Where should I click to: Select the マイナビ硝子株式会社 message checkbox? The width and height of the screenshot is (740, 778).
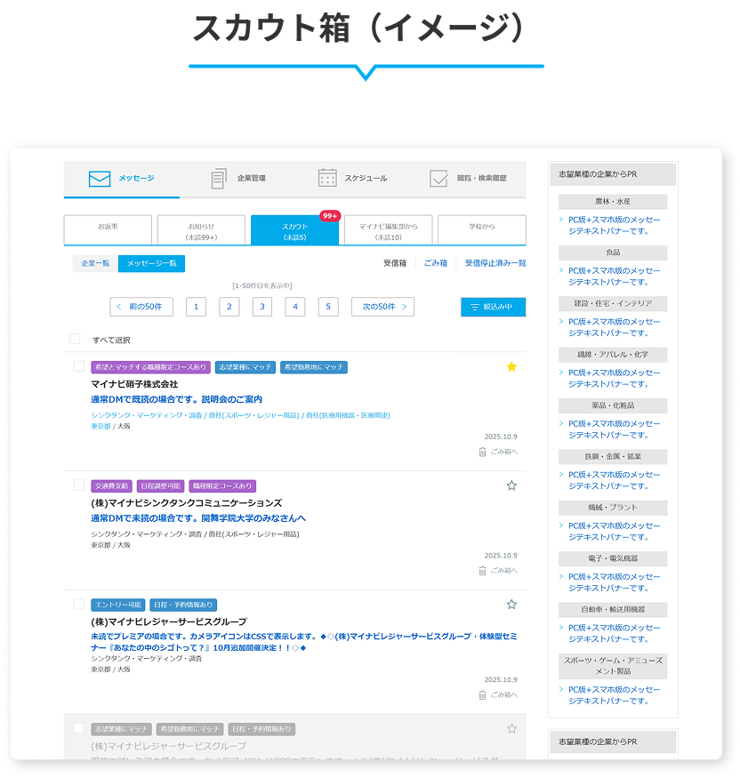79,366
